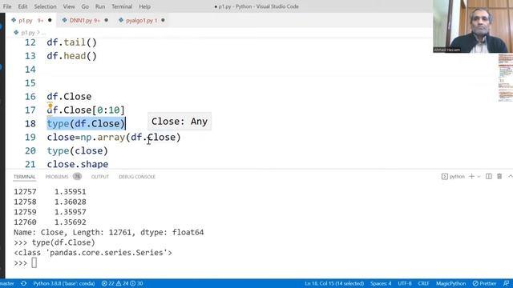
Task: Select the OUTPUT panel tab
Action: point(99,177)
